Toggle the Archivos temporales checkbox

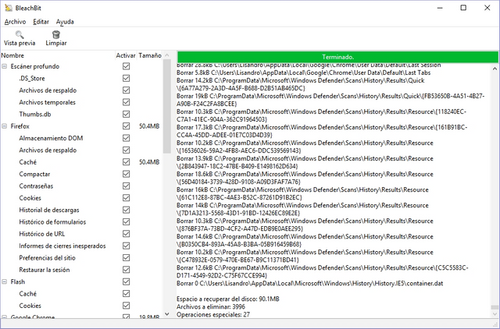point(127,102)
